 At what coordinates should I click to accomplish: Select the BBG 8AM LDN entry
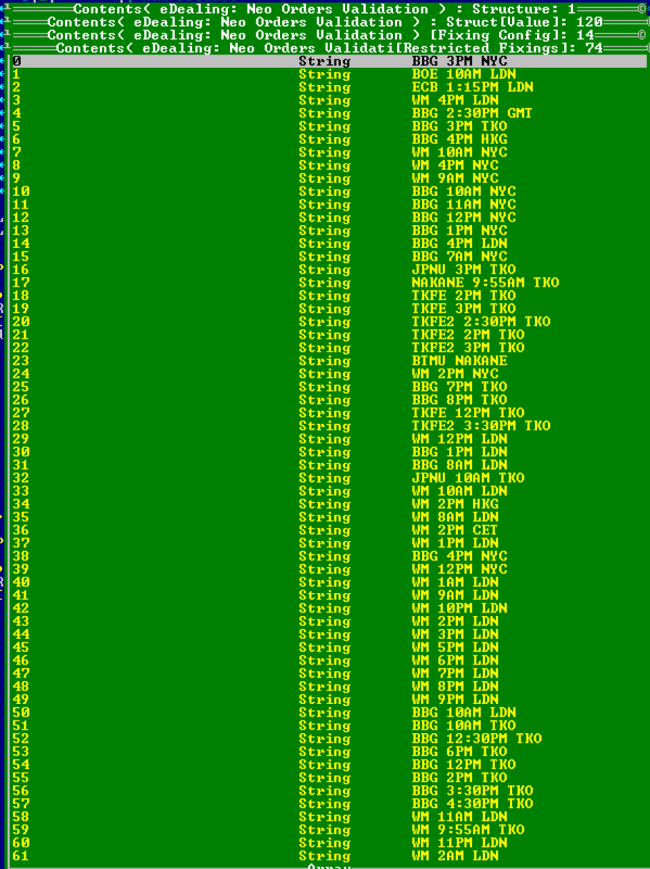click(x=459, y=465)
